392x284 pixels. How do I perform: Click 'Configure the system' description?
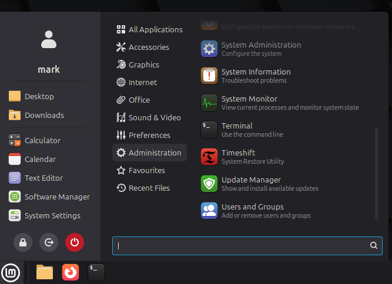[x=252, y=53]
